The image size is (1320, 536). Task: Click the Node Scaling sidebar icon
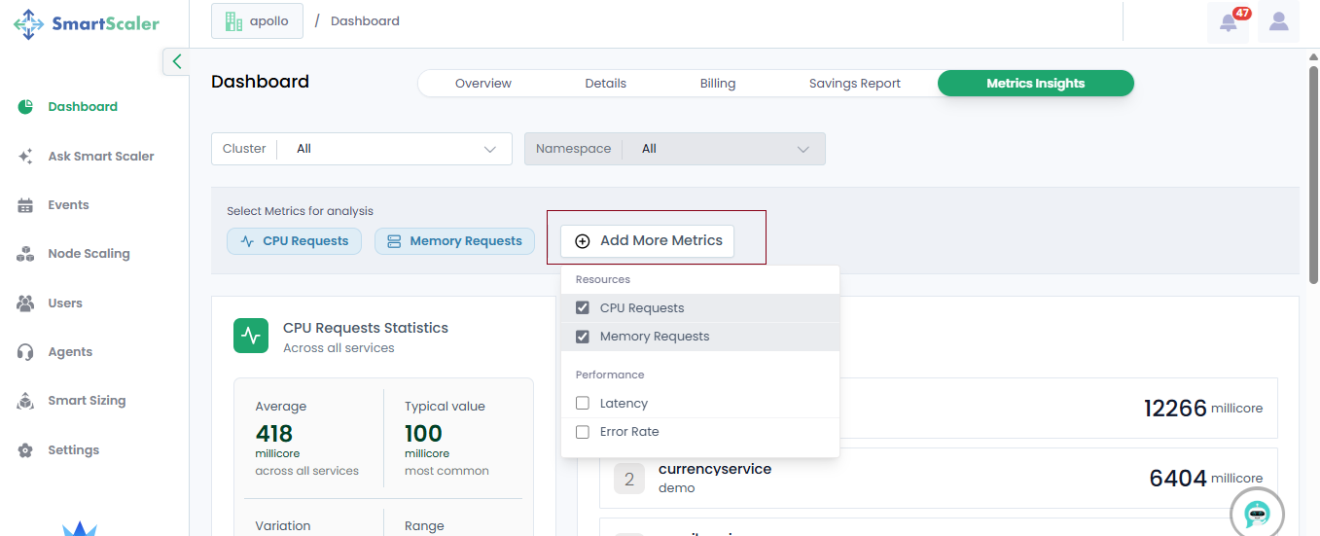[x=26, y=254]
